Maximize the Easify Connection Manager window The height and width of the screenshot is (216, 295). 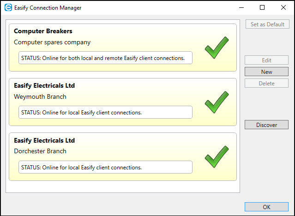pos(262,7)
